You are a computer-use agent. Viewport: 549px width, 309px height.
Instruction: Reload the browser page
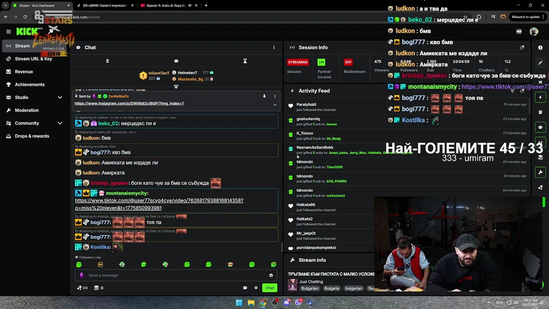point(25,17)
